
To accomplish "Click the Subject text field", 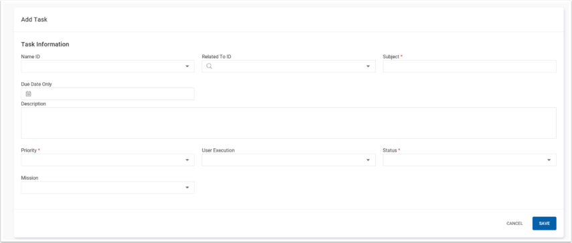I will (x=470, y=67).
